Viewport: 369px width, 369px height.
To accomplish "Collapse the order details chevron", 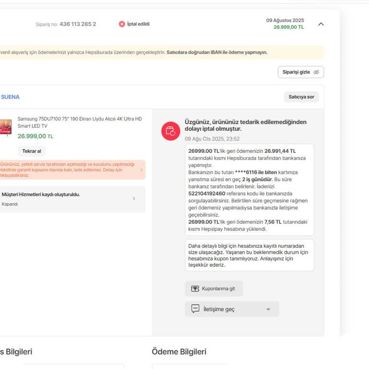I will click(x=321, y=24).
